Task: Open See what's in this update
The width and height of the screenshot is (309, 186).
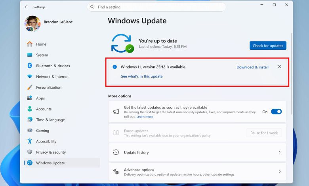Action: [x=141, y=76]
